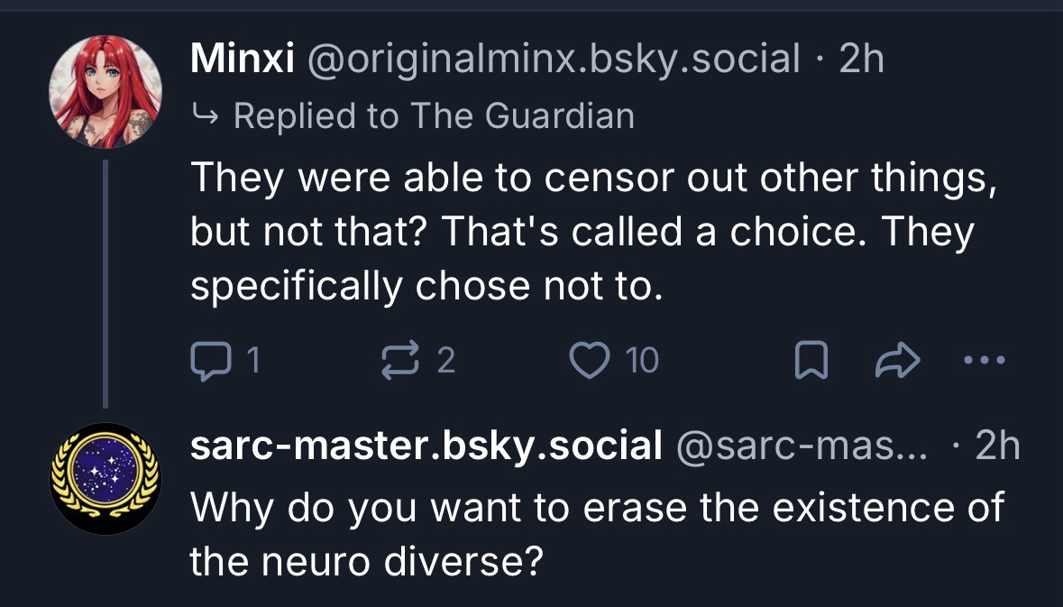
Task: Click the @originalminx.bsky.social handle
Action: (x=554, y=60)
